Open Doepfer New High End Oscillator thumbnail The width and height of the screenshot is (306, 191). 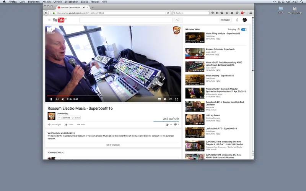coord(195,106)
